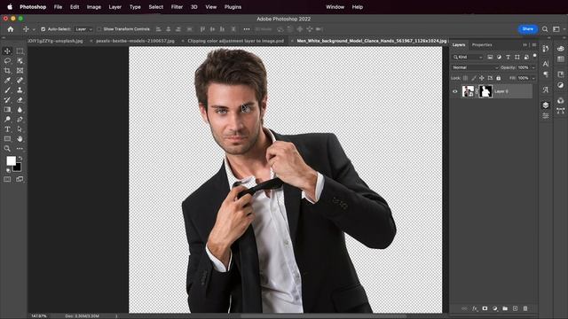Toggle lock all layer attributes
Screen dimensions: 568x319
coord(499,78)
